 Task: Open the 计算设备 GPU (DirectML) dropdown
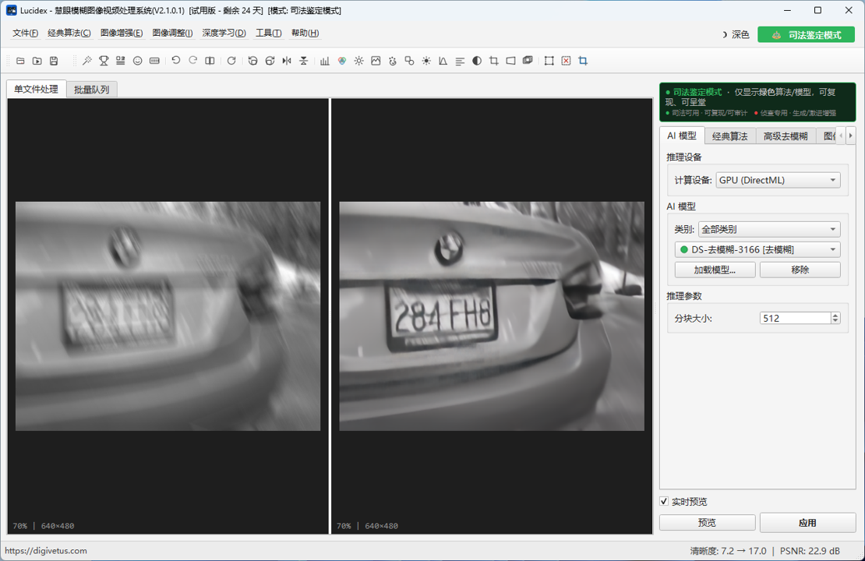[x=778, y=180]
